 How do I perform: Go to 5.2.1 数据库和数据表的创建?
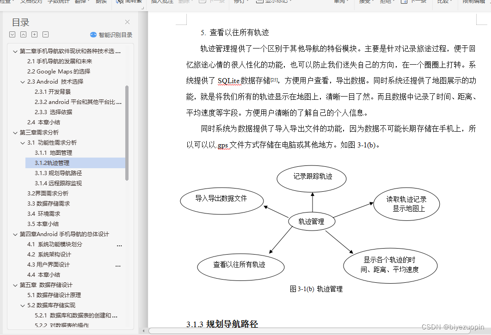(76, 316)
